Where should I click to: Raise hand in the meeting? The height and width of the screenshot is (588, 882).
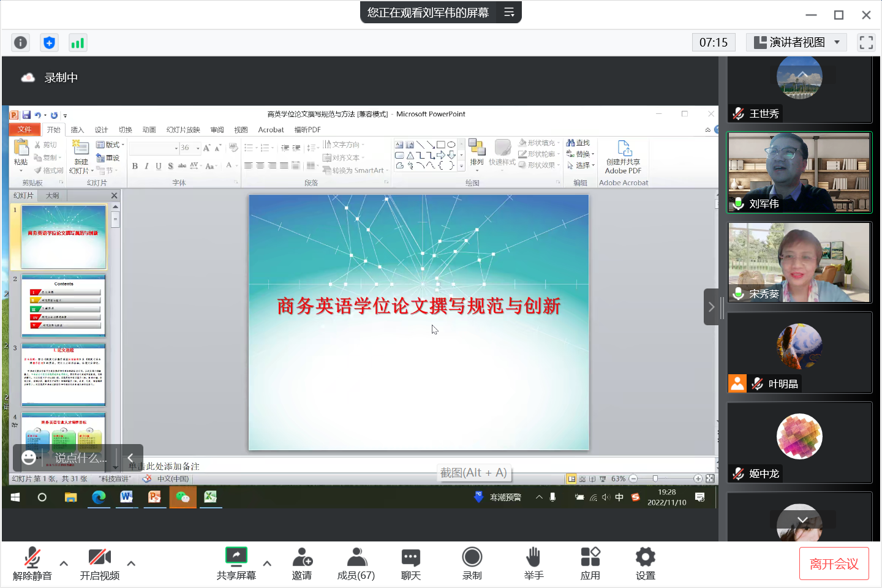pyautogui.click(x=533, y=563)
